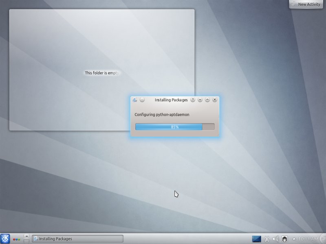Image resolution: width=326 pixels, height=244 pixels.
Task: Open the KDE Kickoff application launcher
Action: coord(5,239)
